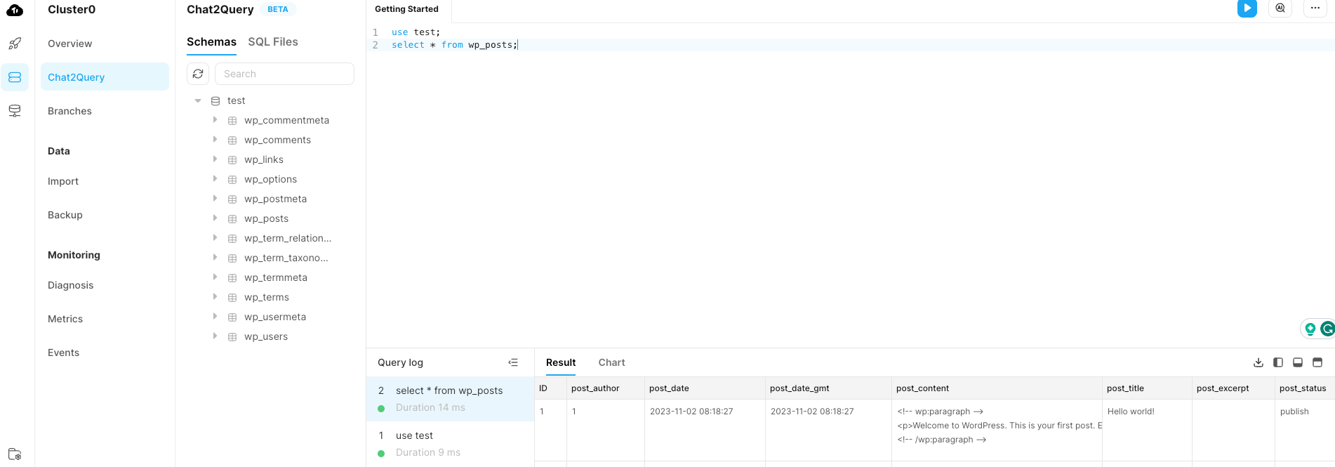Expand the wp_term_relation... table node
1335x467 pixels.
pos(215,238)
